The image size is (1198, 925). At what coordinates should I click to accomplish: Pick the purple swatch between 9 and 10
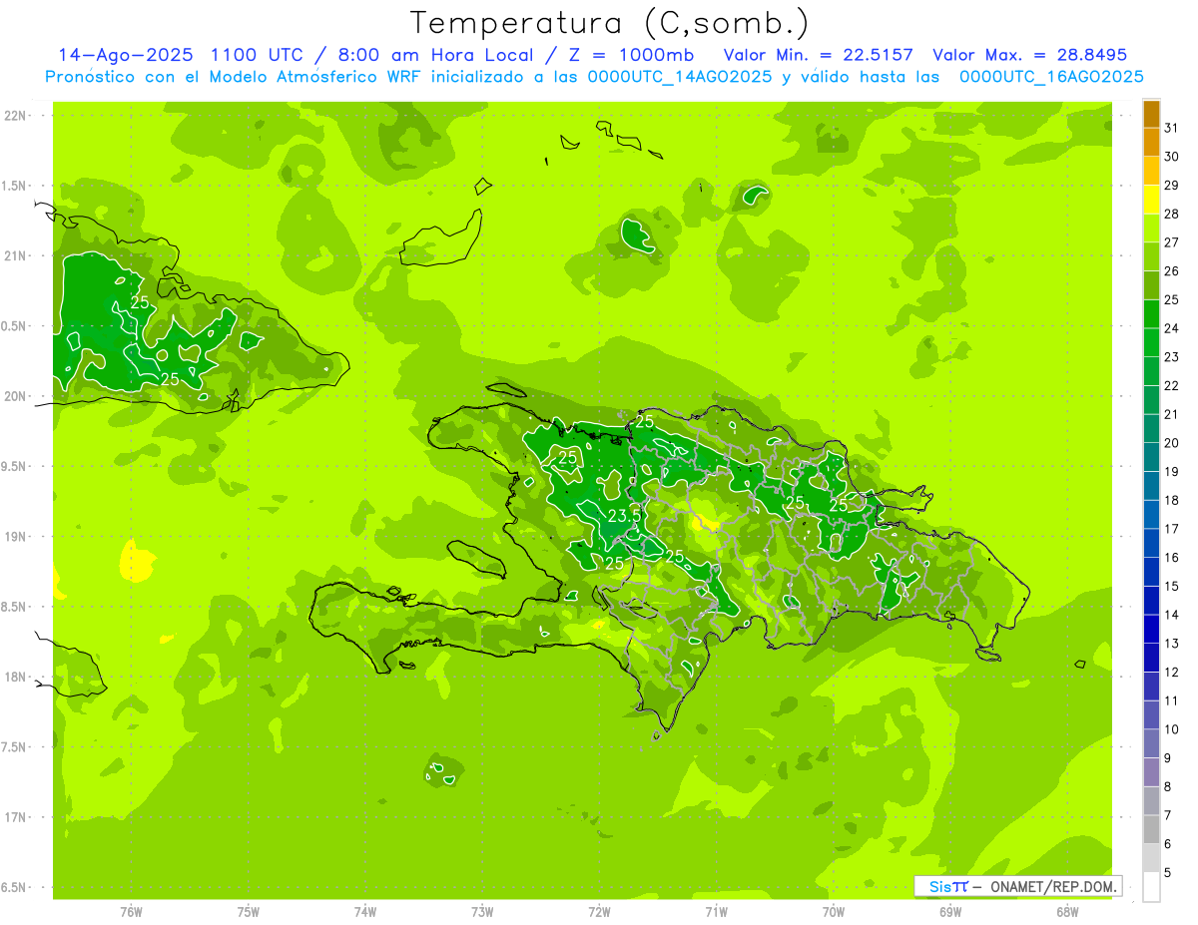coord(1151,744)
